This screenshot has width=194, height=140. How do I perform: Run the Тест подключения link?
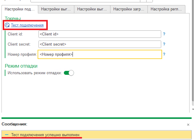click(x=27, y=25)
